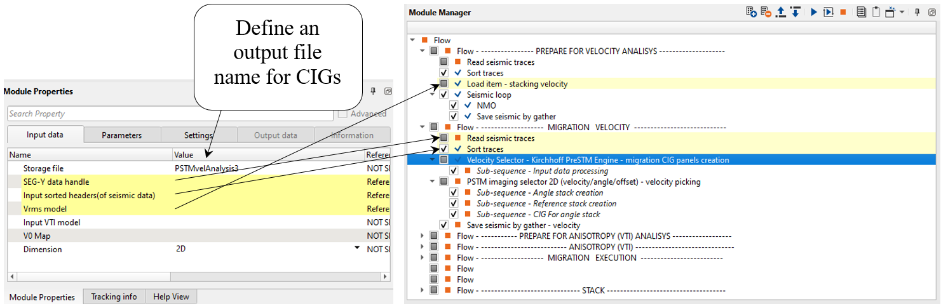Click the orange stop execution button
This screenshot has width=941, height=308.
pyautogui.click(x=843, y=12)
